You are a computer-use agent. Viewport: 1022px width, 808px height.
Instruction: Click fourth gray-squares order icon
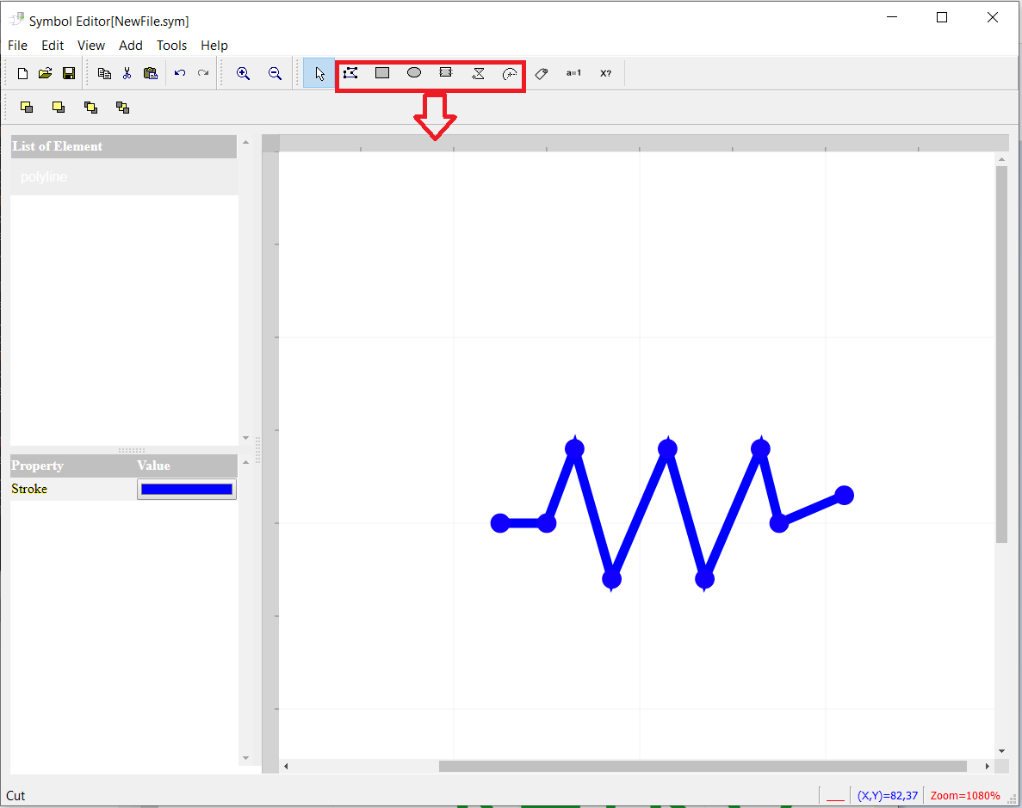point(122,108)
